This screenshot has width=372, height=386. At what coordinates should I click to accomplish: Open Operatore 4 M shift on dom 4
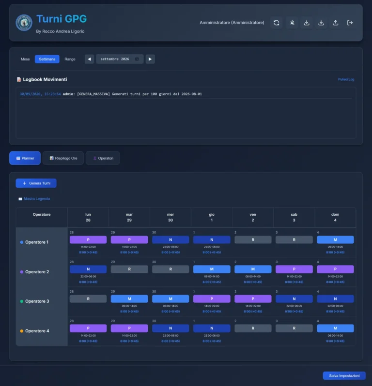335,328
